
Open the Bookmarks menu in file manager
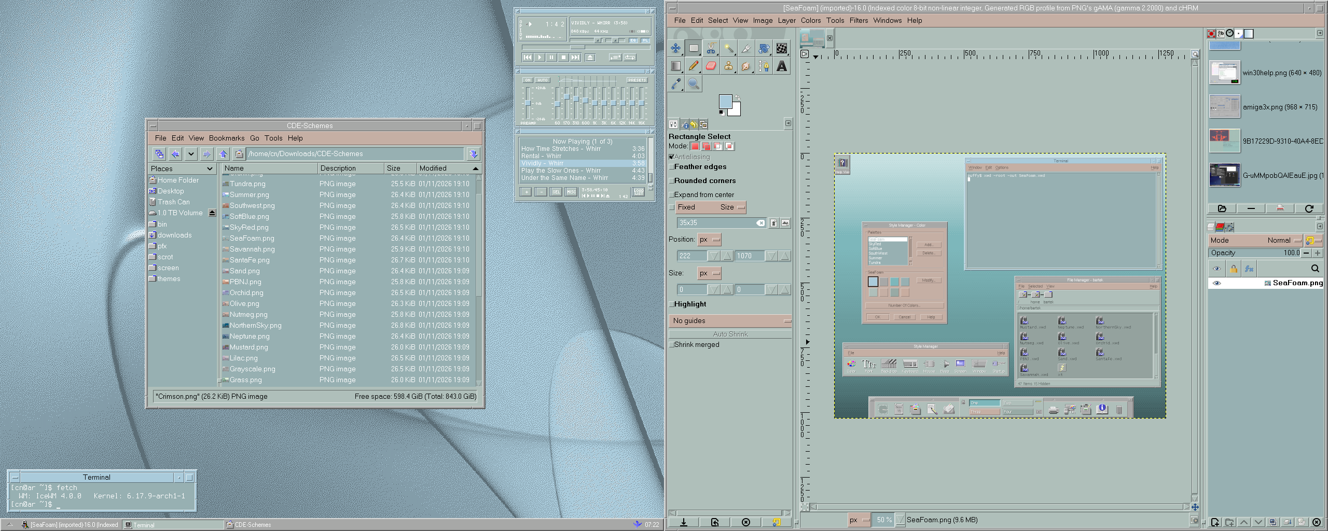(x=226, y=138)
